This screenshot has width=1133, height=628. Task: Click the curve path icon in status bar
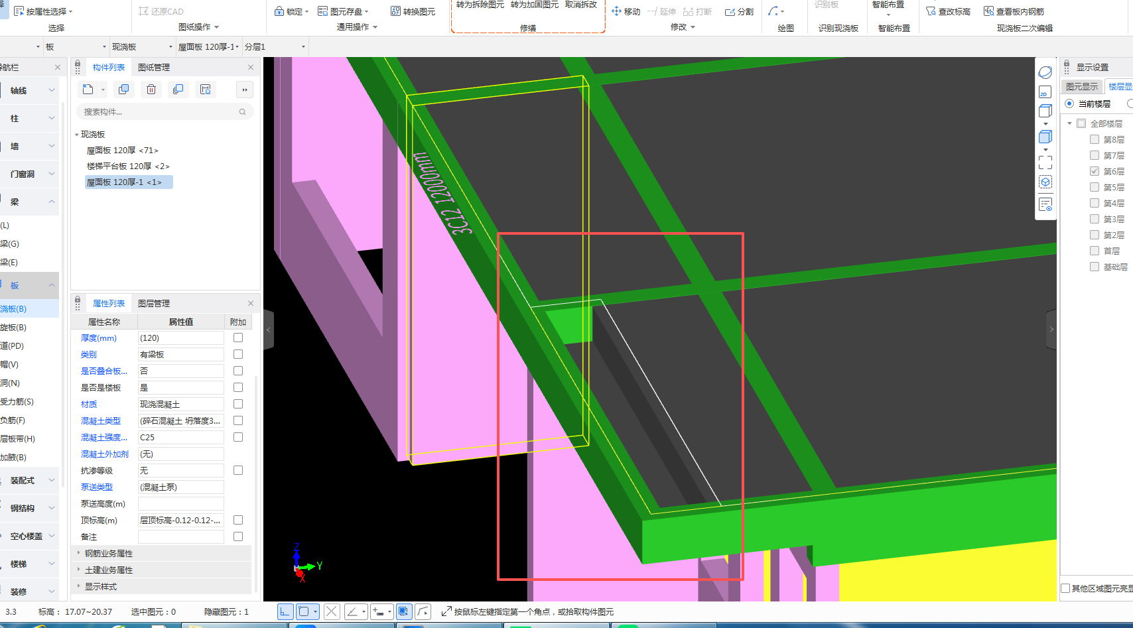pos(423,611)
